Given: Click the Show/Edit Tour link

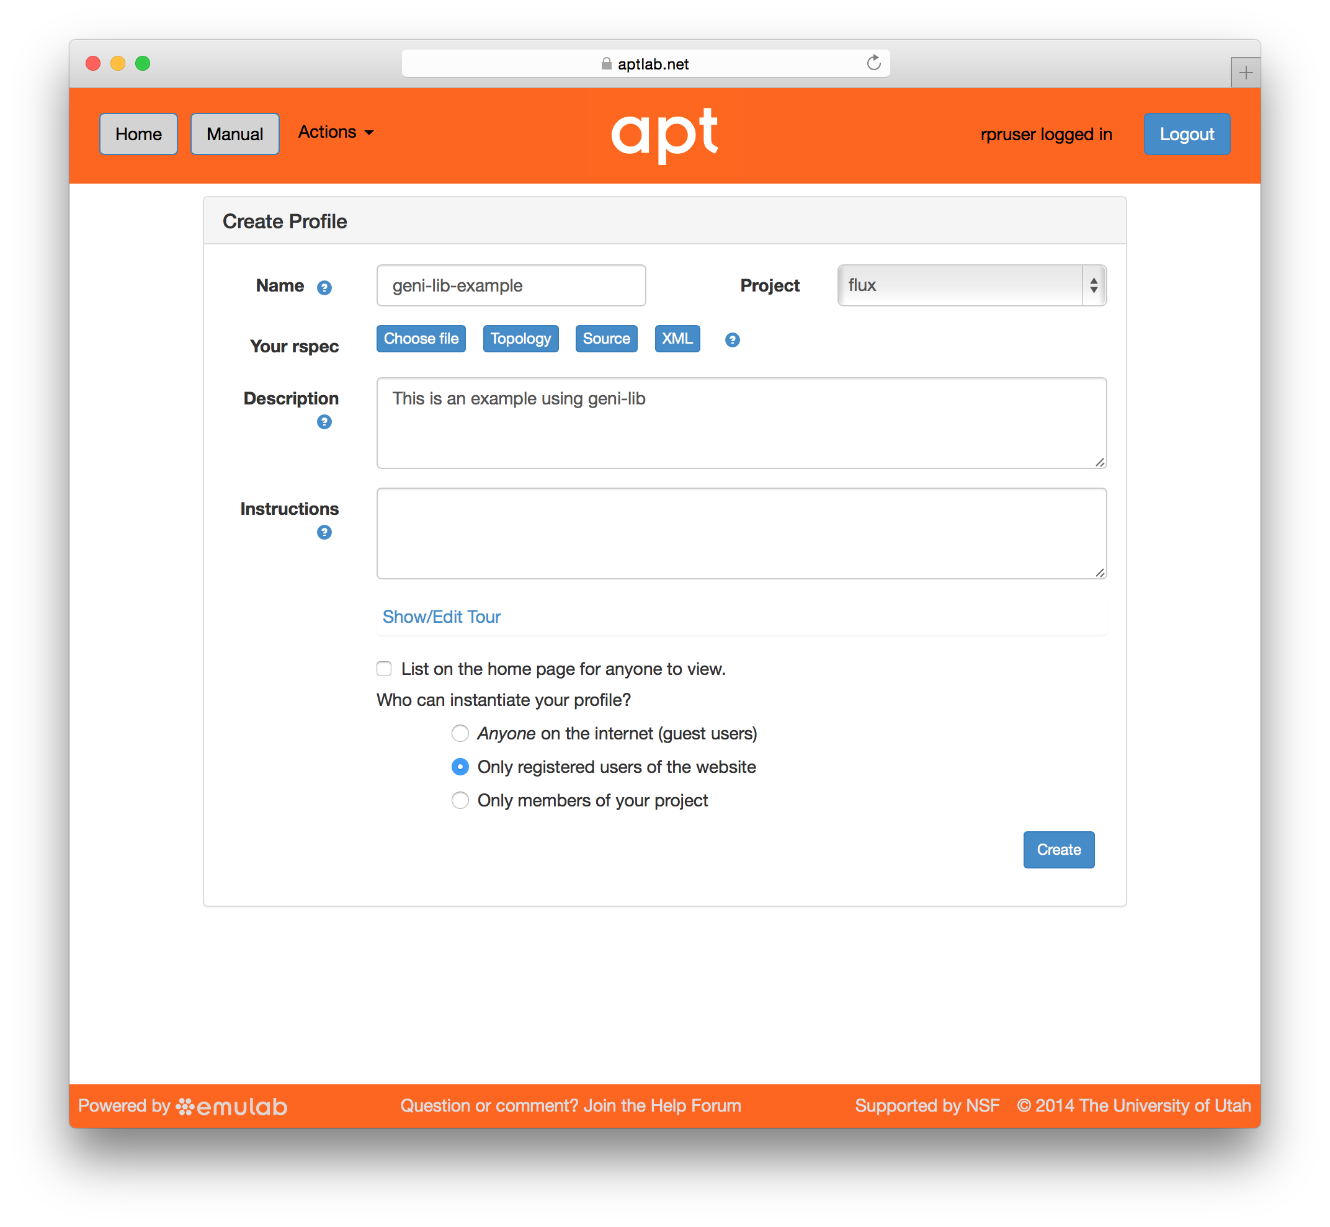Looking at the screenshot, I should click(442, 617).
